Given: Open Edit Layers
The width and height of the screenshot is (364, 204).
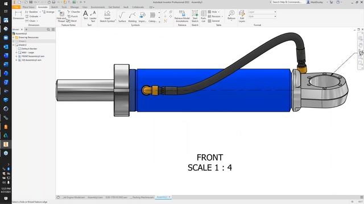Looking at the screenshot, I should pos(242,16).
